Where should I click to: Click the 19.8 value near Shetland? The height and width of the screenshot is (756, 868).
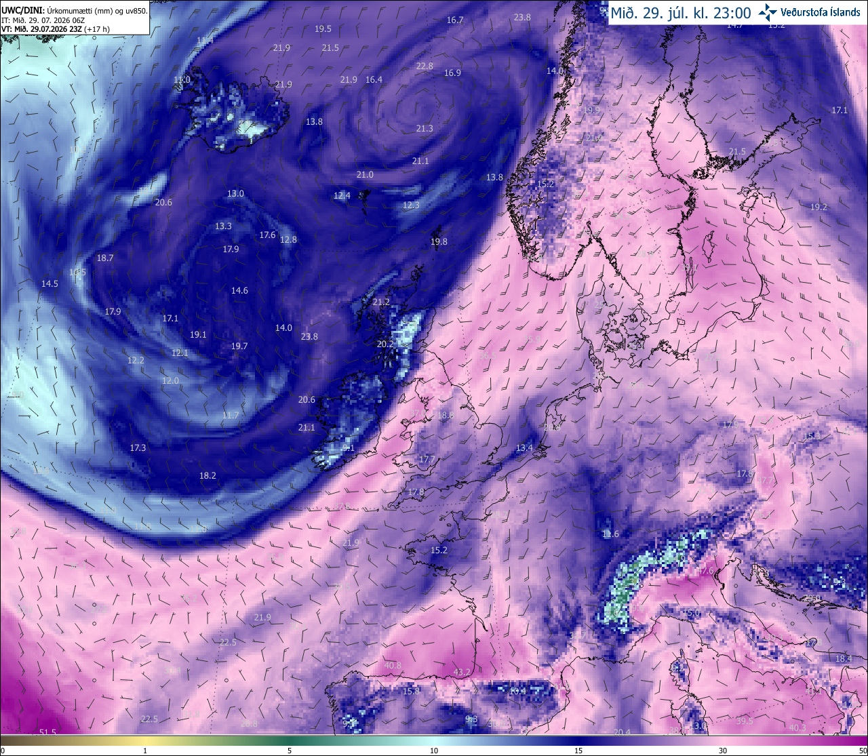click(x=439, y=242)
